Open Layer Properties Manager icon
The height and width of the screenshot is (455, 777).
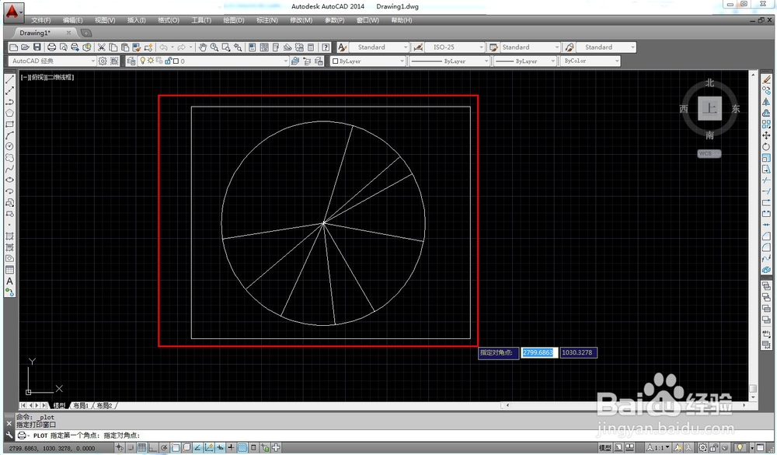[131, 61]
